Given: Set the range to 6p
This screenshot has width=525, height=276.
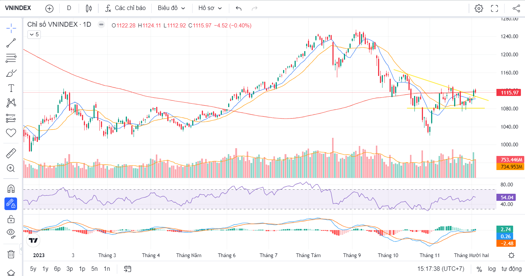Looking at the screenshot, I should (57, 269).
